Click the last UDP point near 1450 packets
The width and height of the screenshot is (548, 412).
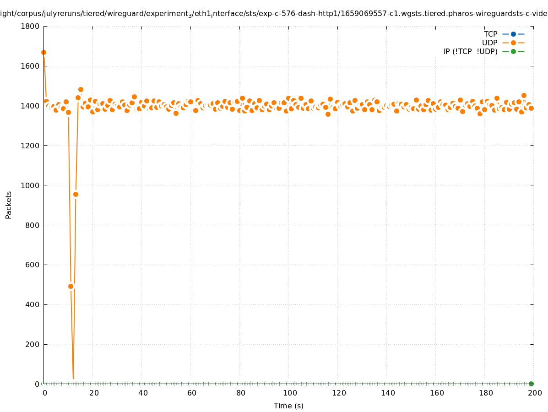[x=524, y=96]
